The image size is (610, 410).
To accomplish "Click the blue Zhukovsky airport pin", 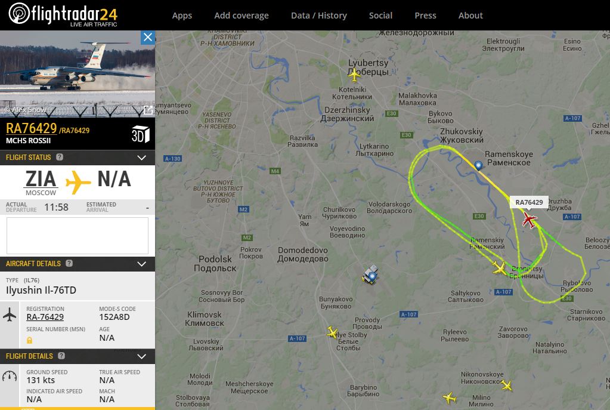I will point(478,165).
